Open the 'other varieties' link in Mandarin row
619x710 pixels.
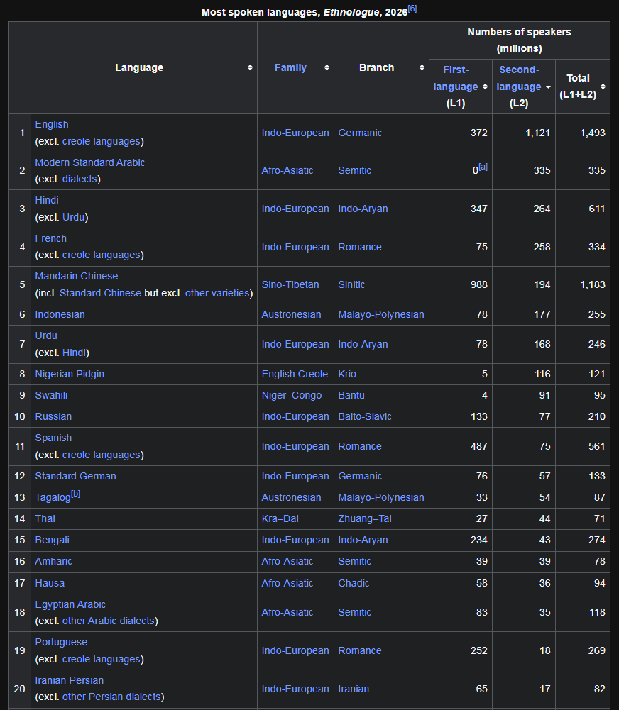217,293
